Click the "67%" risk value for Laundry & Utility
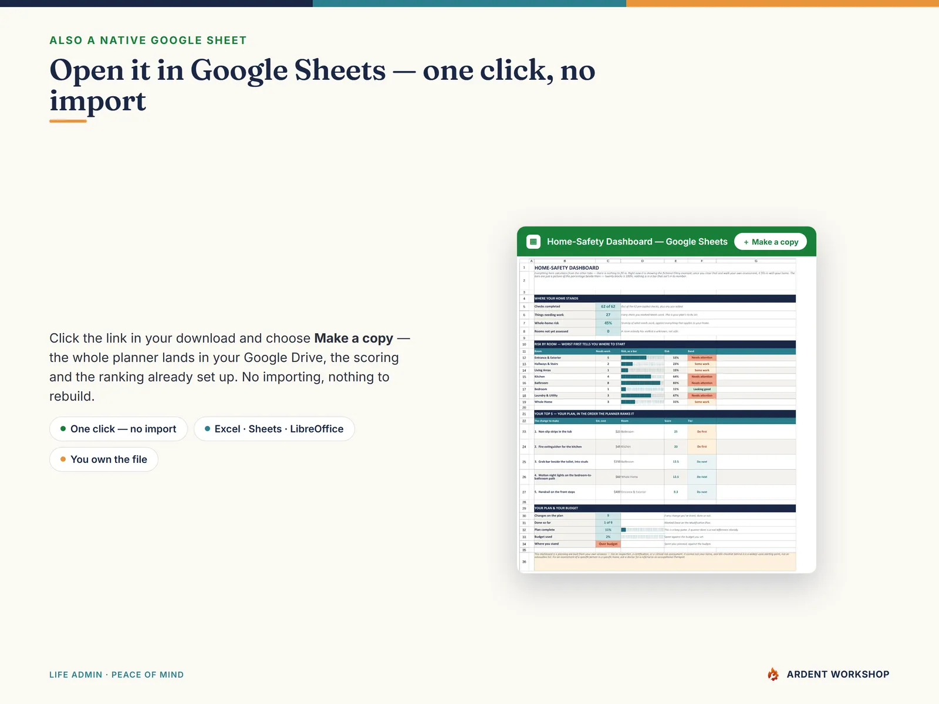This screenshot has width=939, height=704. pos(675,395)
